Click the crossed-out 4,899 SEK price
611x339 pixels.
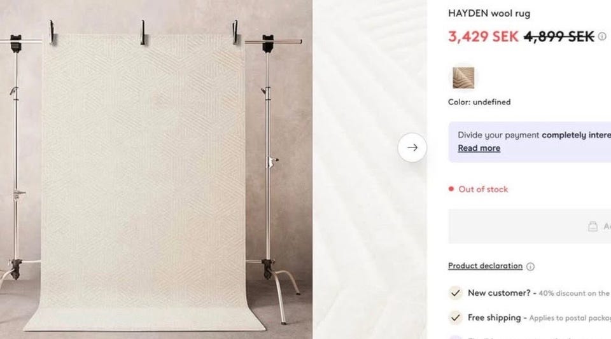pos(559,37)
